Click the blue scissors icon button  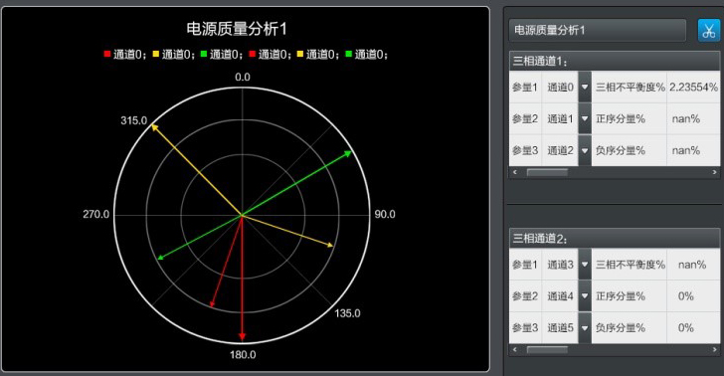tap(708, 31)
